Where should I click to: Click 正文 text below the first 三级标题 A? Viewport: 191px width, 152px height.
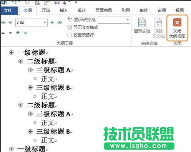(48, 79)
